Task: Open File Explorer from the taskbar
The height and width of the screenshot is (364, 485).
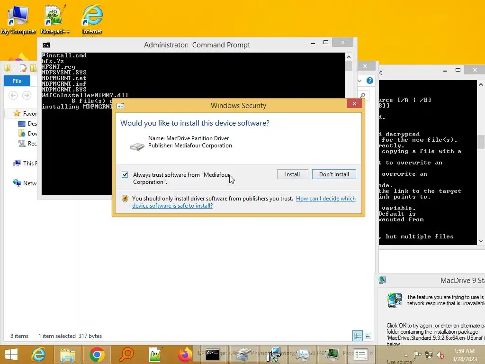Action: [67, 355]
